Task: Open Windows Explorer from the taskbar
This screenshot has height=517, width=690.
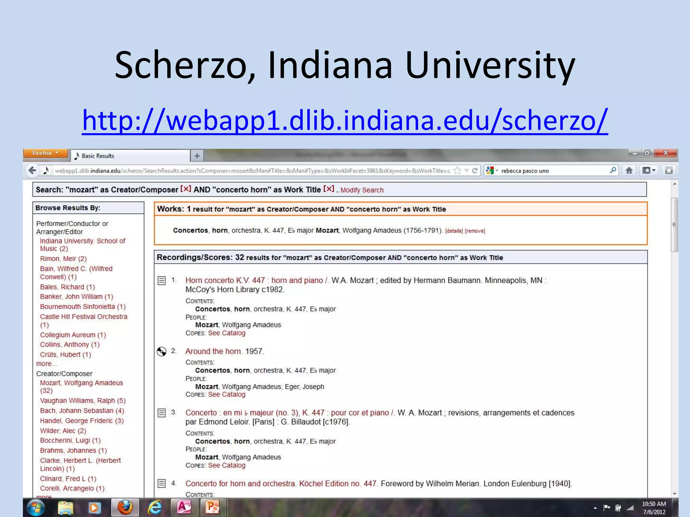Action: tap(65, 508)
